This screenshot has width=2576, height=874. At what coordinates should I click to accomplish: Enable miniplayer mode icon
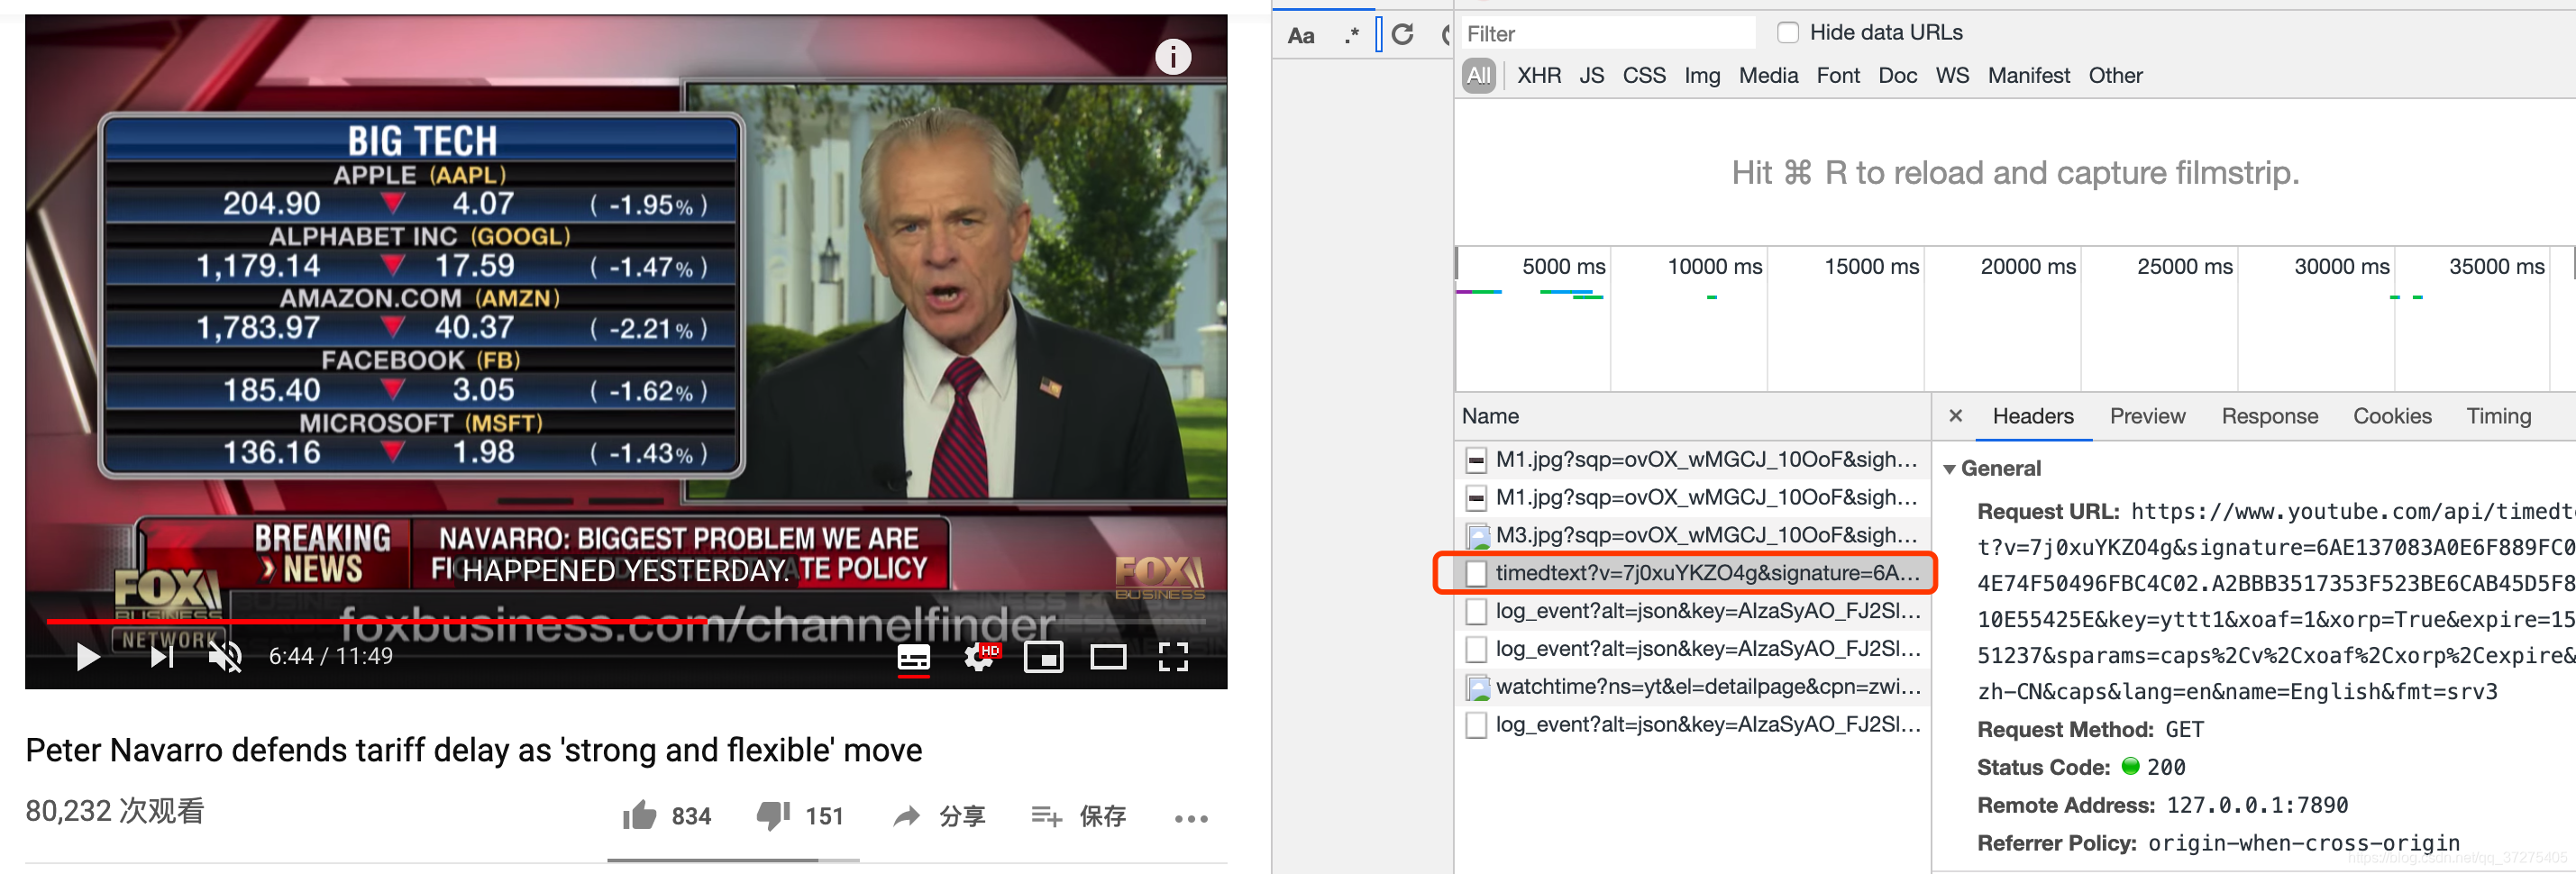tap(1043, 657)
